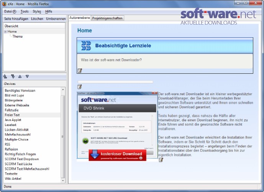Click the empty text bar above screenshot
264x192 pixels.
coord(115,82)
